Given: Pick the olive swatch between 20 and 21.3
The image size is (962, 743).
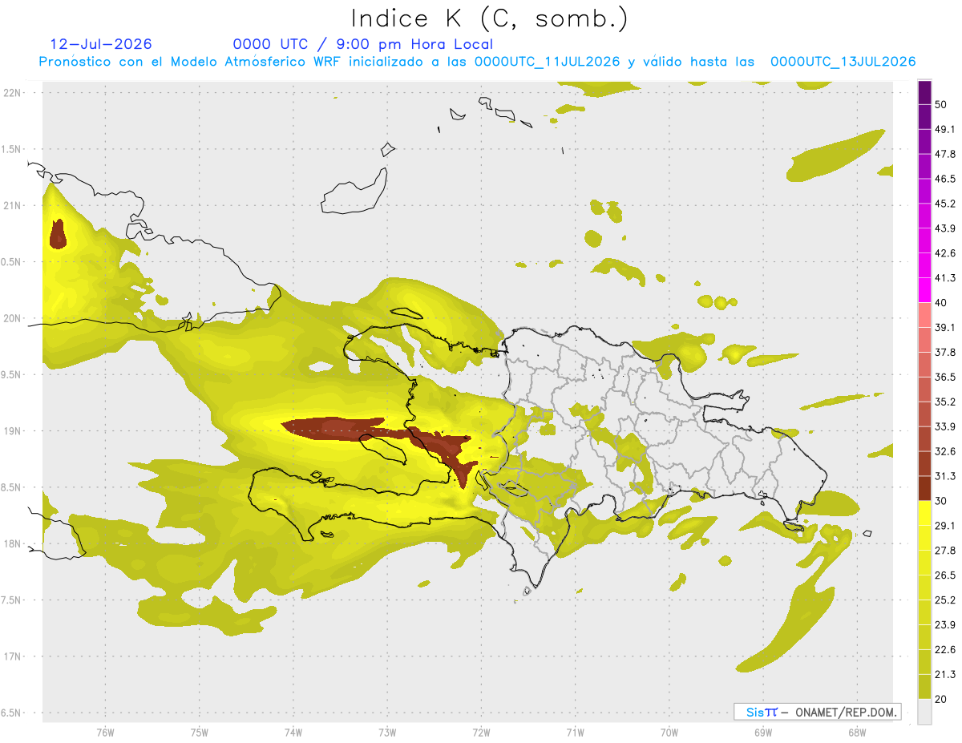Looking at the screenshot, I should tap(925, 687).
